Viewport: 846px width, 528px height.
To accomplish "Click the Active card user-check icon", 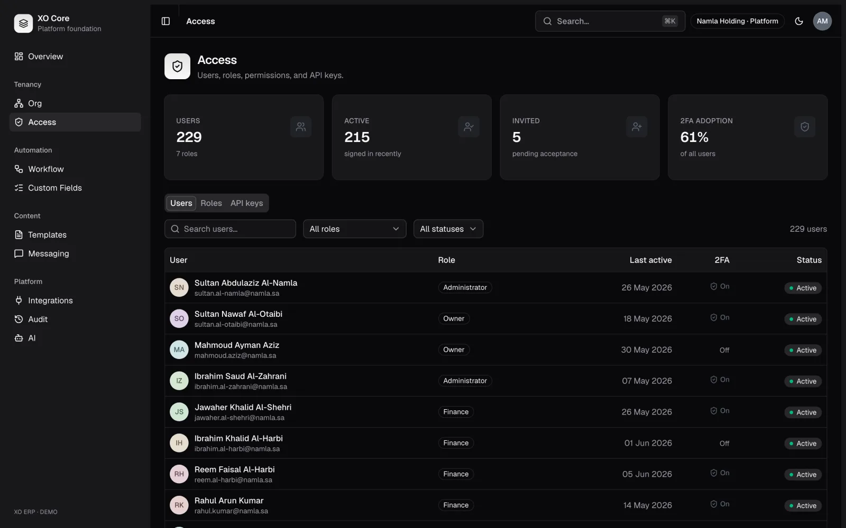I will 468,127.
